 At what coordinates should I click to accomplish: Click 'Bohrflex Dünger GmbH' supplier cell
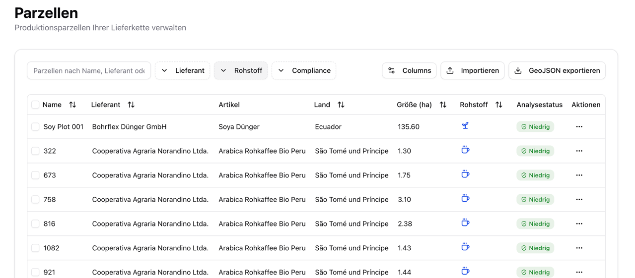129,127
